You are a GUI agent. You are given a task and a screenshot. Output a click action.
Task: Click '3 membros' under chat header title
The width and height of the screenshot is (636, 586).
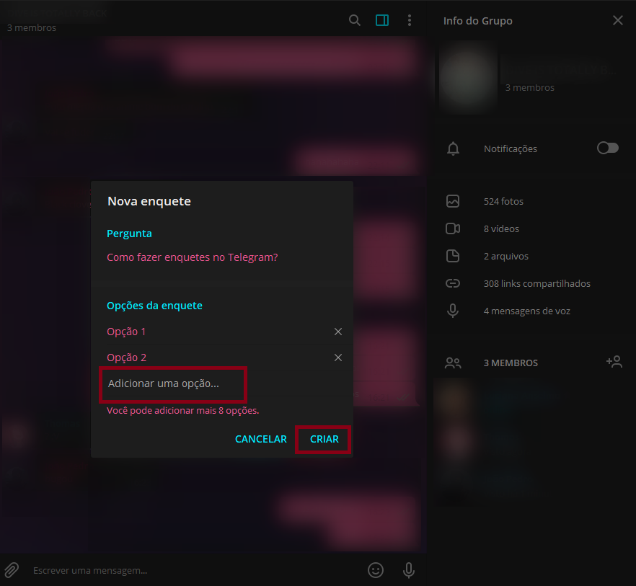(32, 28)
